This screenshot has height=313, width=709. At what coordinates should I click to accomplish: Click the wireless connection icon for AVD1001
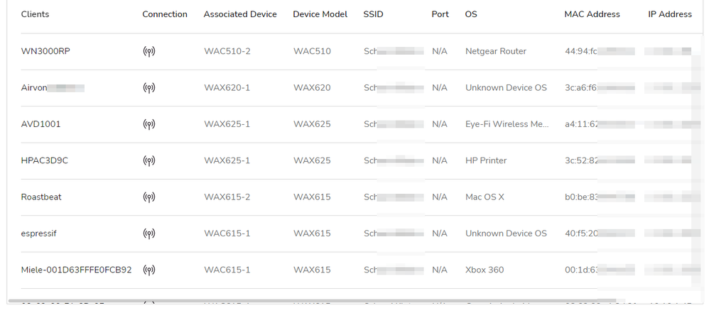click(x=148, y=124)
